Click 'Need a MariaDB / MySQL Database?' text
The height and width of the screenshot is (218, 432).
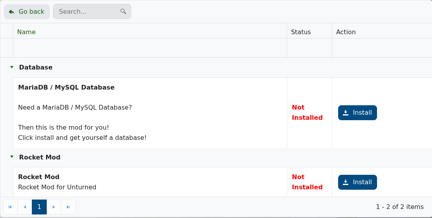coord(75,108)
